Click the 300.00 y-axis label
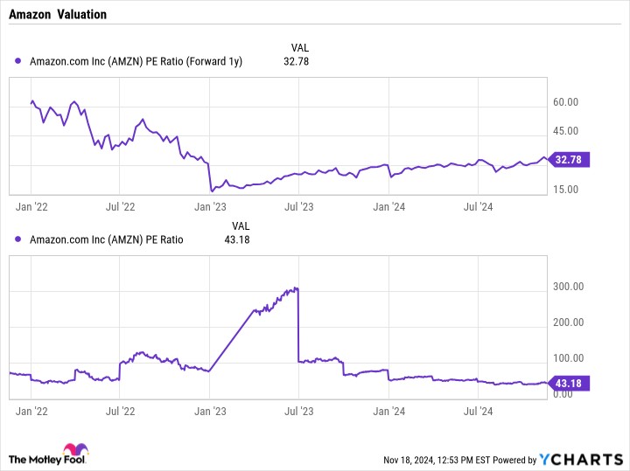This screenshot has width=630, height=471. 568,287
